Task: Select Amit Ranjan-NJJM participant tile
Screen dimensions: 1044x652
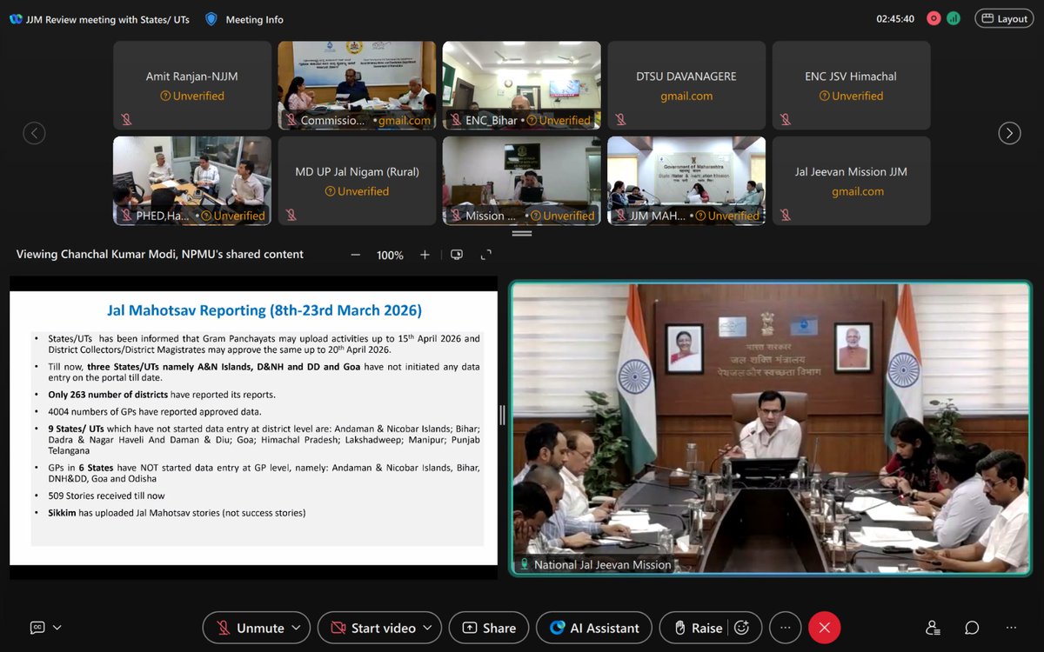Action: coord(192,85)
